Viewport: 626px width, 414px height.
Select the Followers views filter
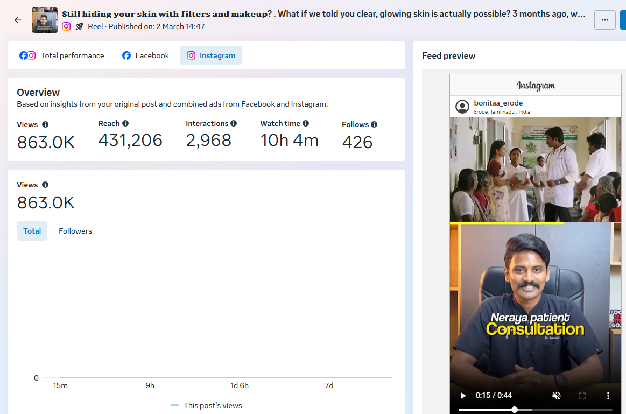point(75,231)
